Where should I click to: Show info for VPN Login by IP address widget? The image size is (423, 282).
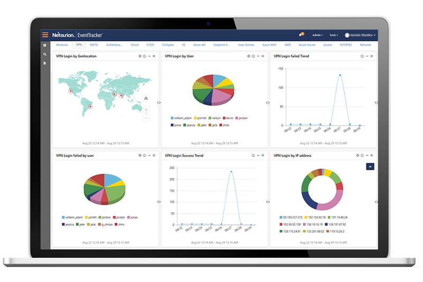point(357,156)
